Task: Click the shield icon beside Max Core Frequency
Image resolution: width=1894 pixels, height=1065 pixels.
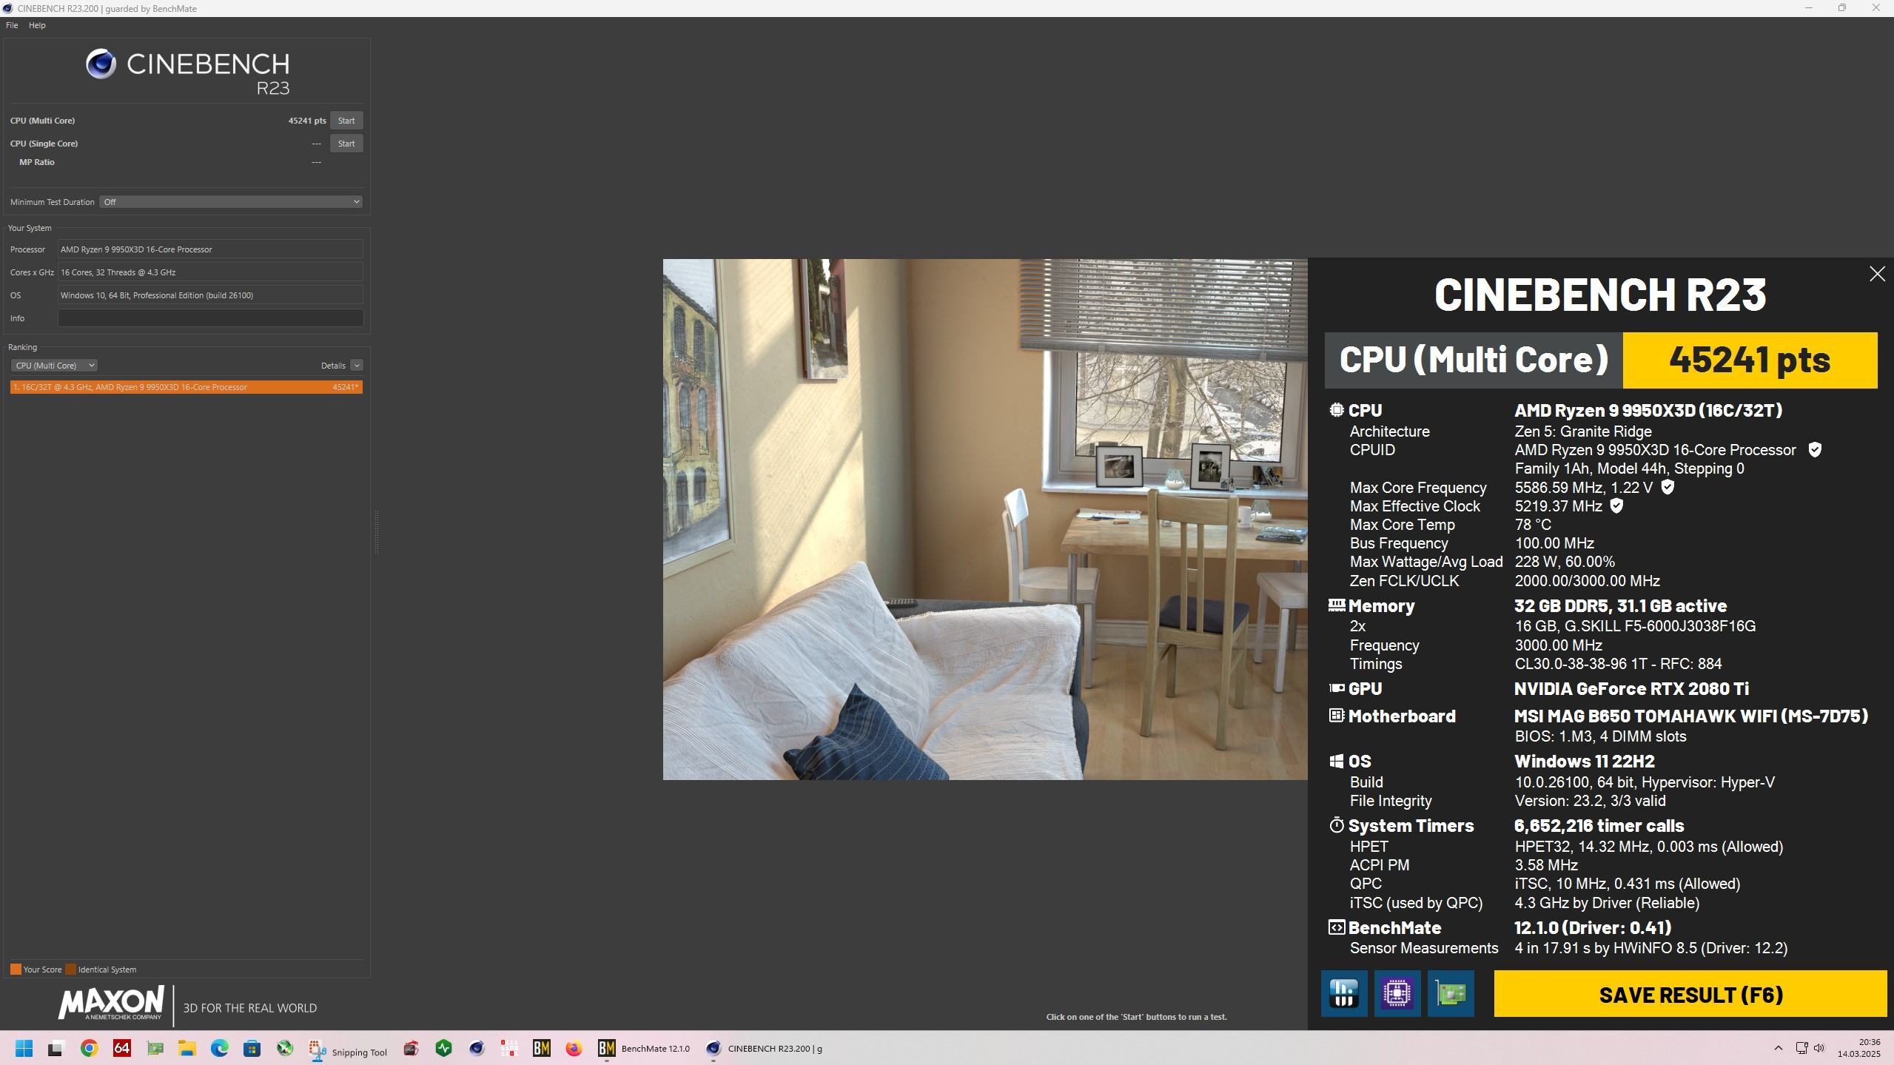Action: point(1668,487)
